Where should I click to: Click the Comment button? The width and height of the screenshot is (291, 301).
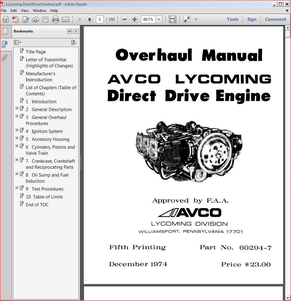[x=275, y=19]
